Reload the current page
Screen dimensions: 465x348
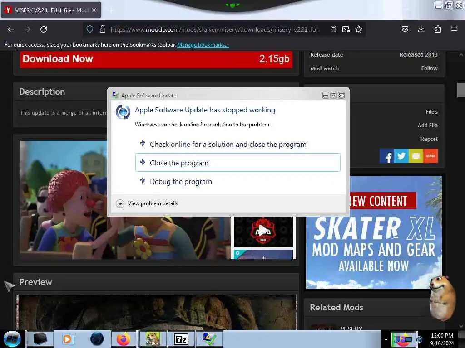[x=44, y=29]
